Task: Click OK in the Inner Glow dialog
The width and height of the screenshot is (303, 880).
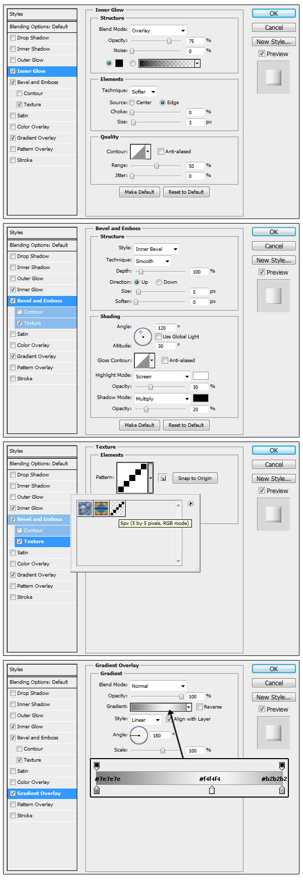Action: coord(274,14)
